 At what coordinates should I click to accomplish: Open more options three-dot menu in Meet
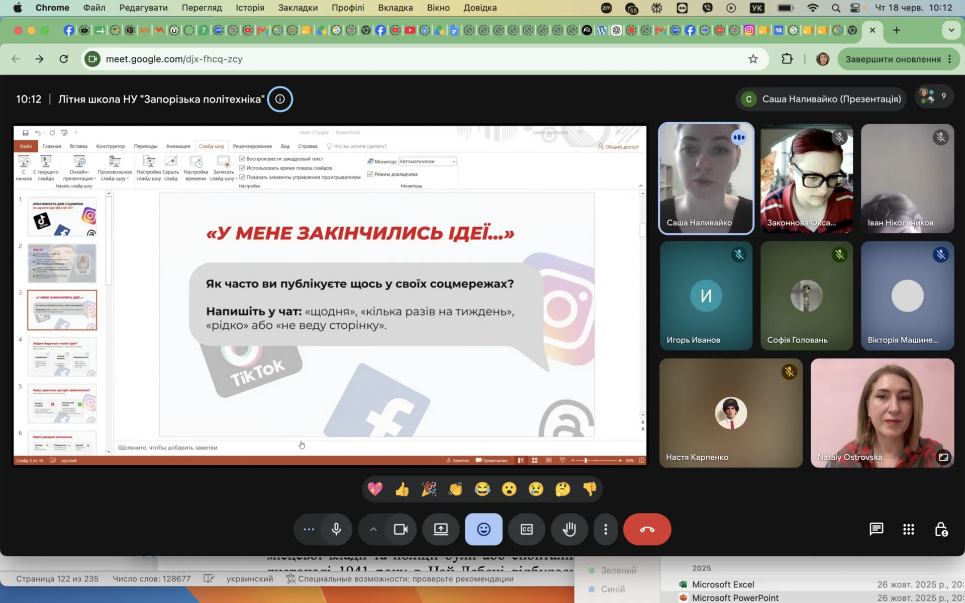point(606,529)
